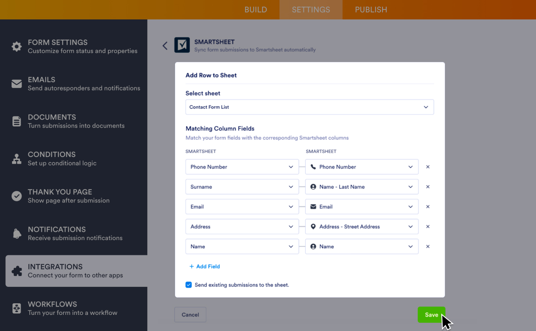Open the Thank You Page checkmark icon
Image resolution: width=536 pixels, height=331 pixels.
pyautogui.click(x=17, y=196)
